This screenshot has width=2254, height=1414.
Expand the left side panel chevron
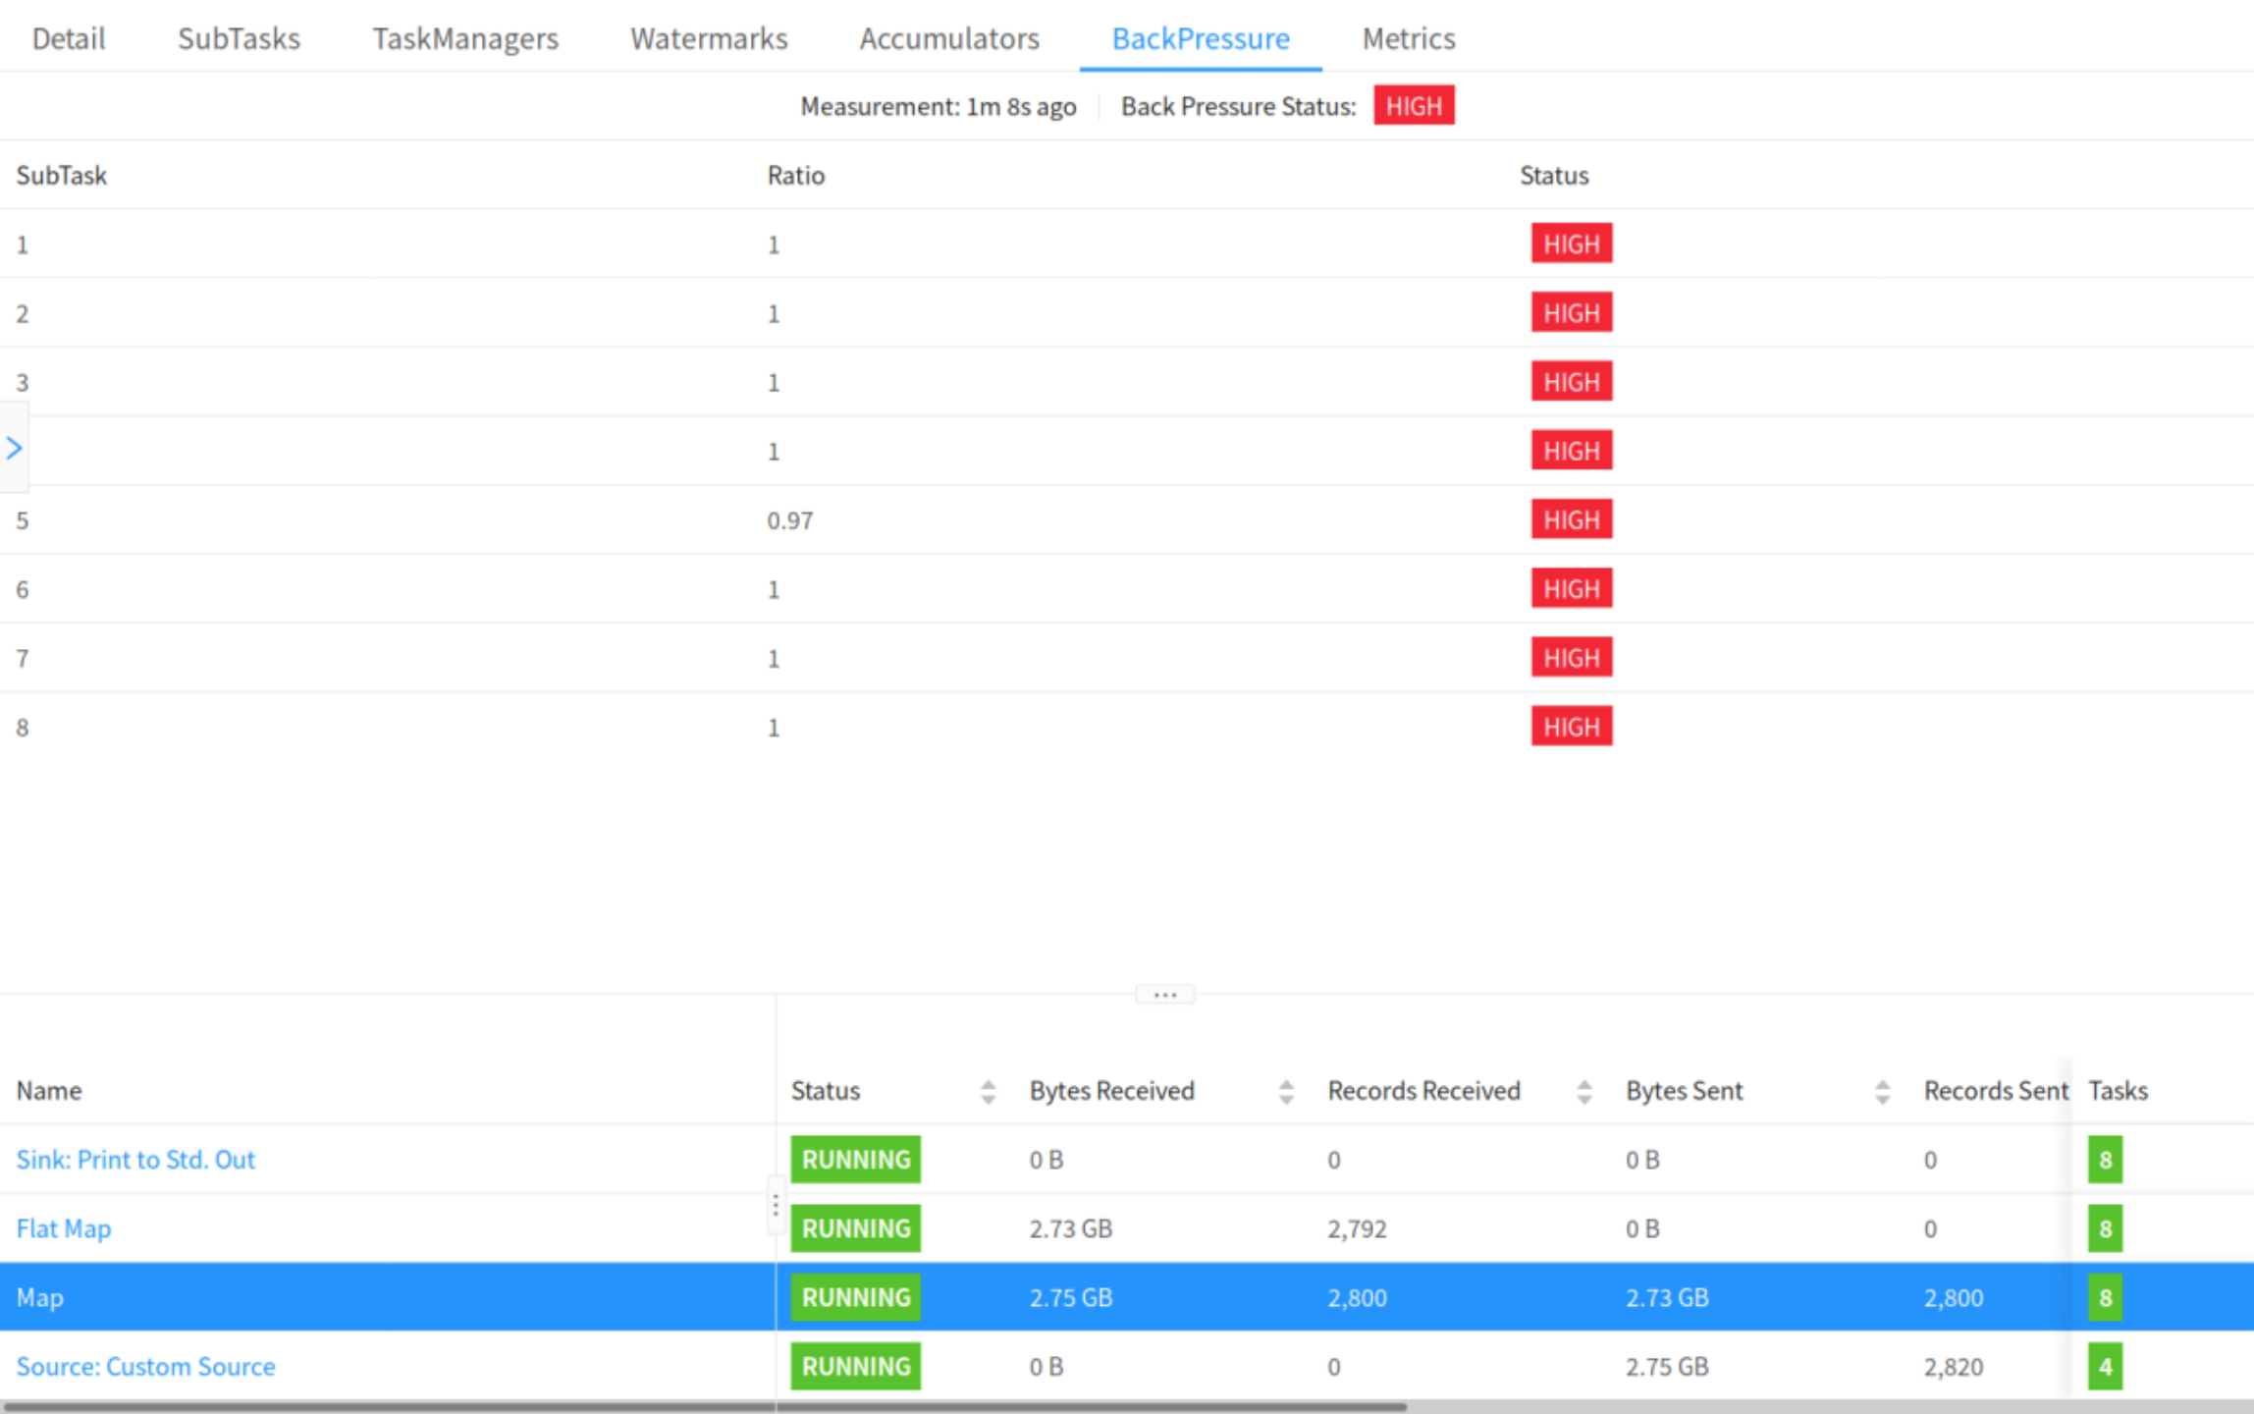click(14, 449)
